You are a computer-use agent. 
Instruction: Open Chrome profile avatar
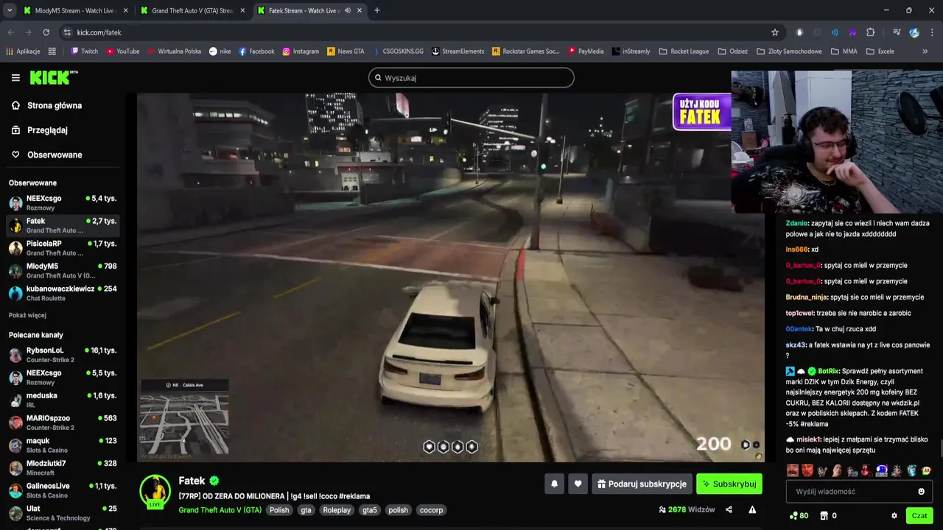click(914, 32)
